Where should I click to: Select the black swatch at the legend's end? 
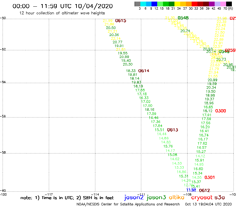[229, 4]
